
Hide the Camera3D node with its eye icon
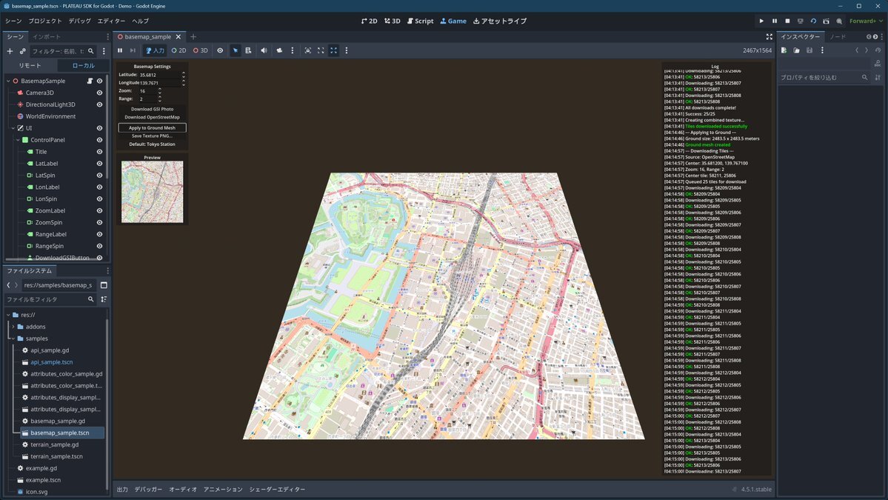point(99,93)
